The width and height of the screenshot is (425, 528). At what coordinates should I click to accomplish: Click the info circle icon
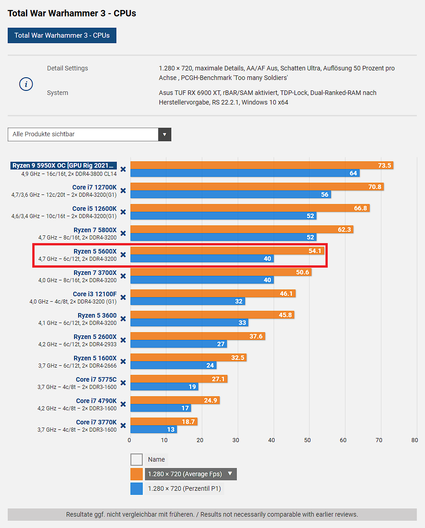point(26,84)
